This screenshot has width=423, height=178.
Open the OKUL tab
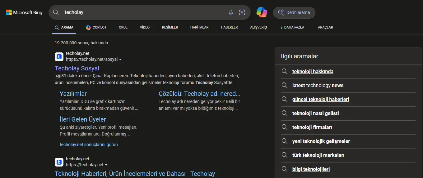click(123, 27)
